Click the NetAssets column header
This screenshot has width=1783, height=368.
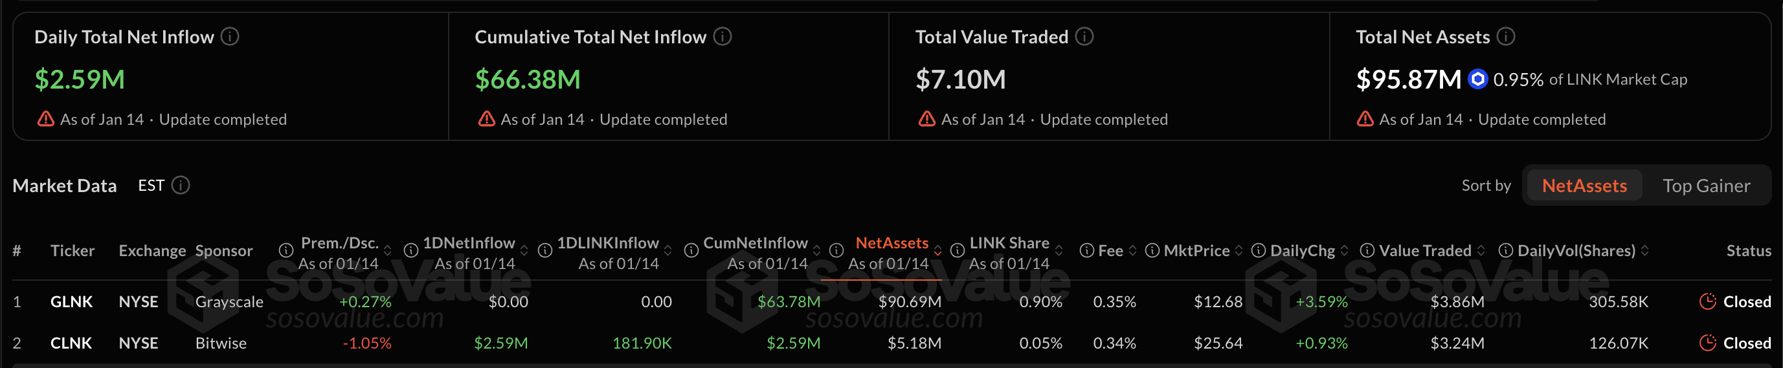(x=891, y=243)
